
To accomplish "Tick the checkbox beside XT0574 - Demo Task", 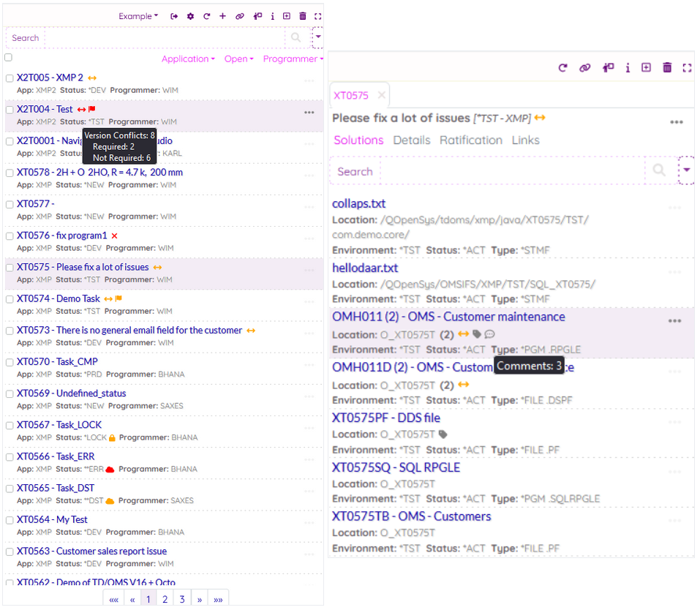I will pyautogui.click(x=10, y=298).
